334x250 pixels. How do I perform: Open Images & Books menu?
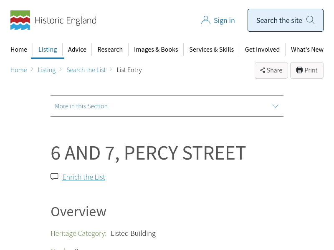click(156, 50)
